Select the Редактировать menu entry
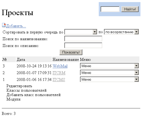 [x=19, y=86]
